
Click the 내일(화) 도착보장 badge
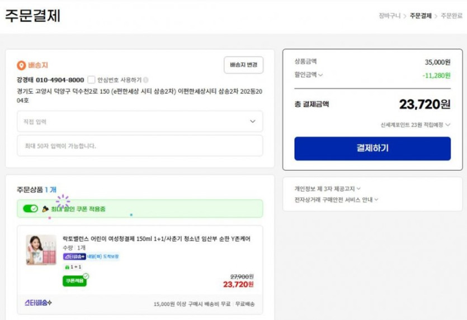[103, 257]
